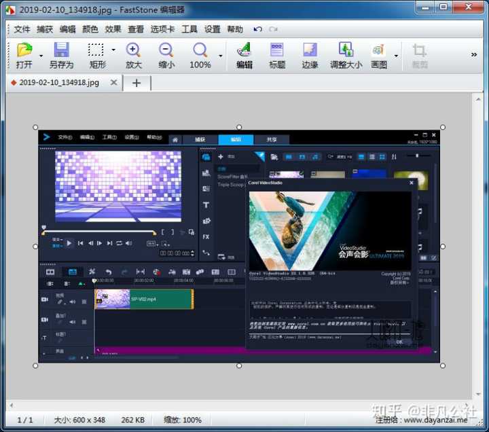Image resolution: width=489 pixels, height=432 pixels.
Task: Click the 1 / 1 page counter
Action: tap(25, 420)
